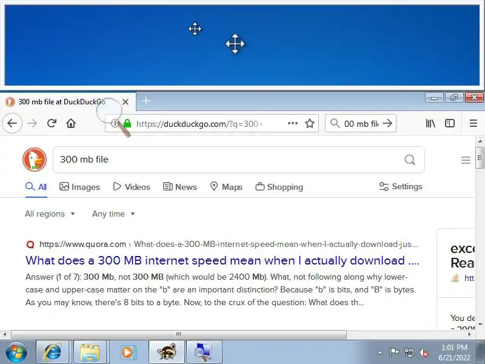The height and width of the screenshot is (364, 485).
Task: Expand the All regions filter
Action: pos(50,214)
